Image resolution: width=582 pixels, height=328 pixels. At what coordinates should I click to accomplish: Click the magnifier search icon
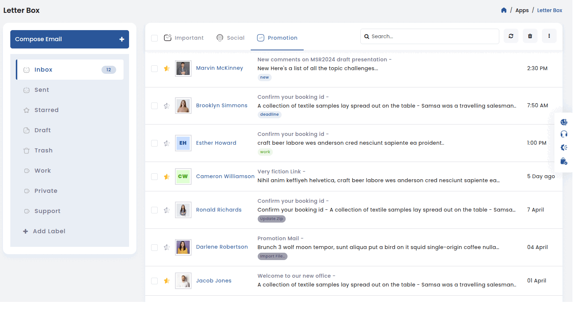367,36
